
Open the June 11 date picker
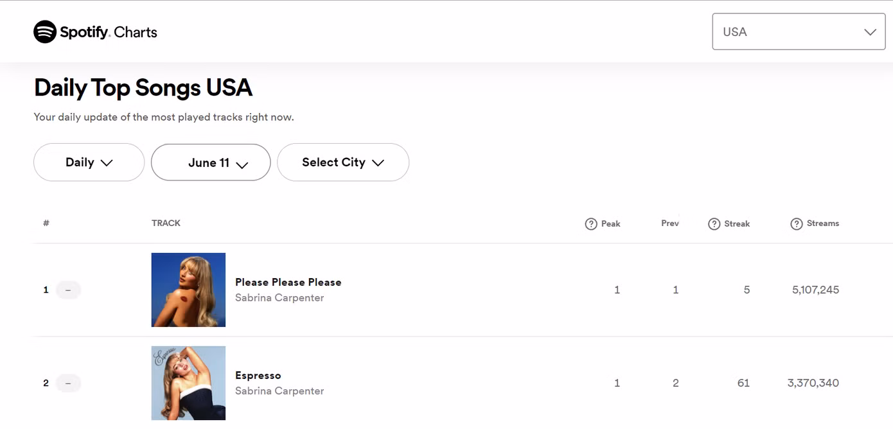[210, 162]
